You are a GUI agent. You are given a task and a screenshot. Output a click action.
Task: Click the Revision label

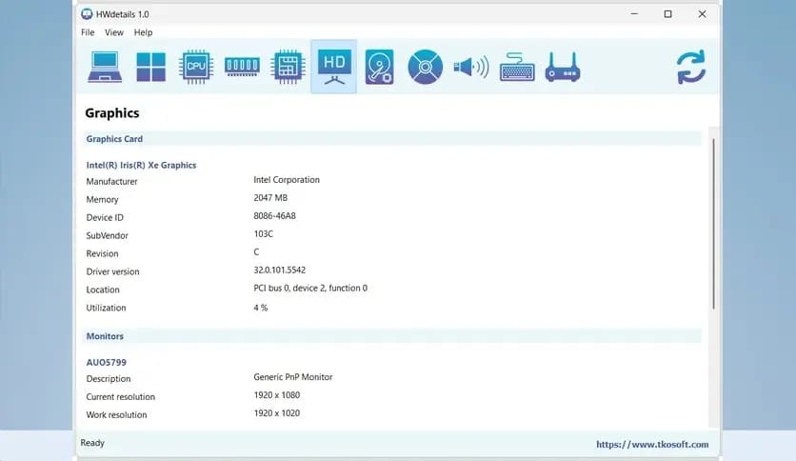click(x=102, y=253)
